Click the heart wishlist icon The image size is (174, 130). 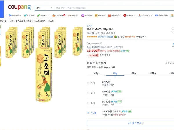click(x=173, y=30)
